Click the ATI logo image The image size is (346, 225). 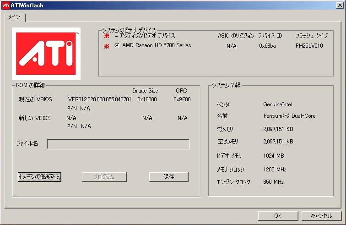point(46,54)
